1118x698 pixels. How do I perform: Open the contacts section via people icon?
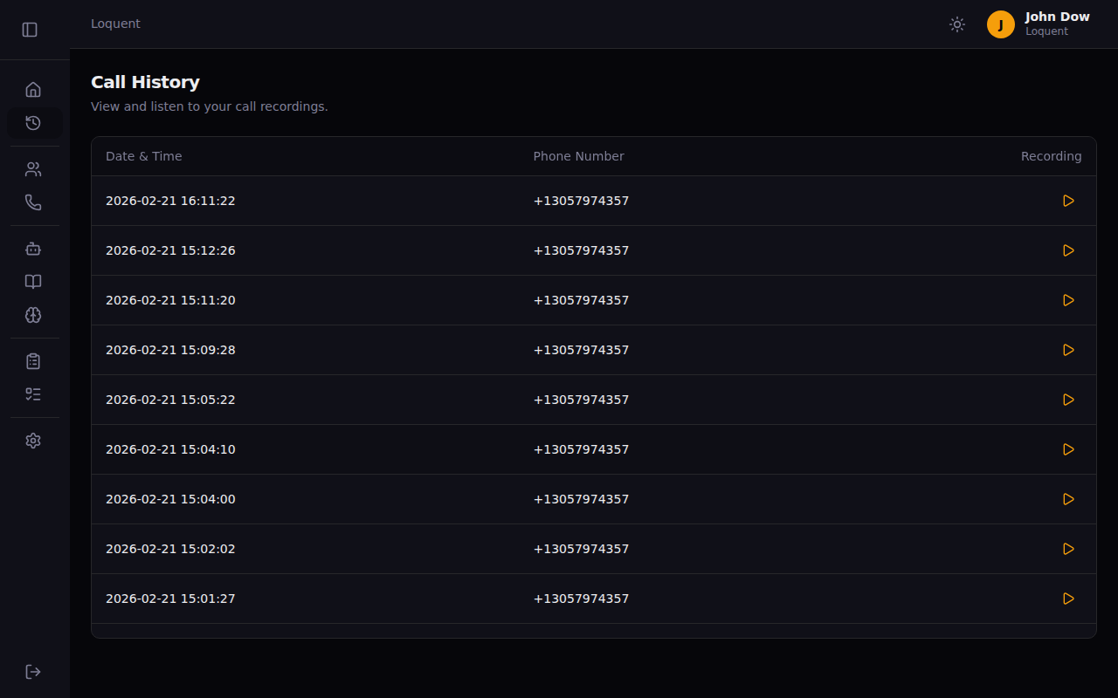pyautogui.click(x=33, y=168)
